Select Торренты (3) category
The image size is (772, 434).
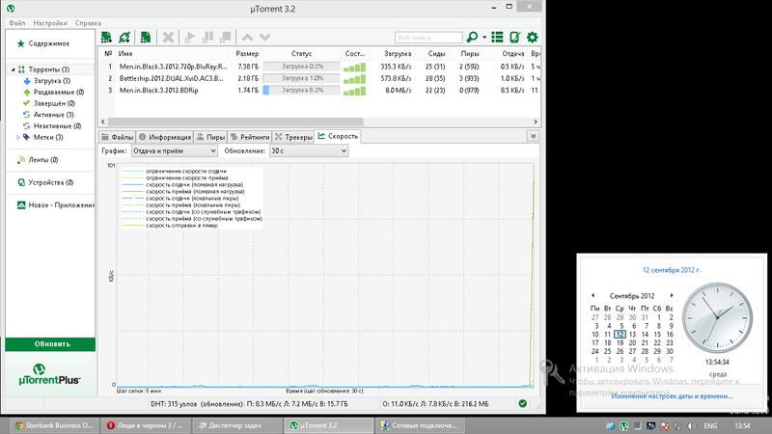49,69
